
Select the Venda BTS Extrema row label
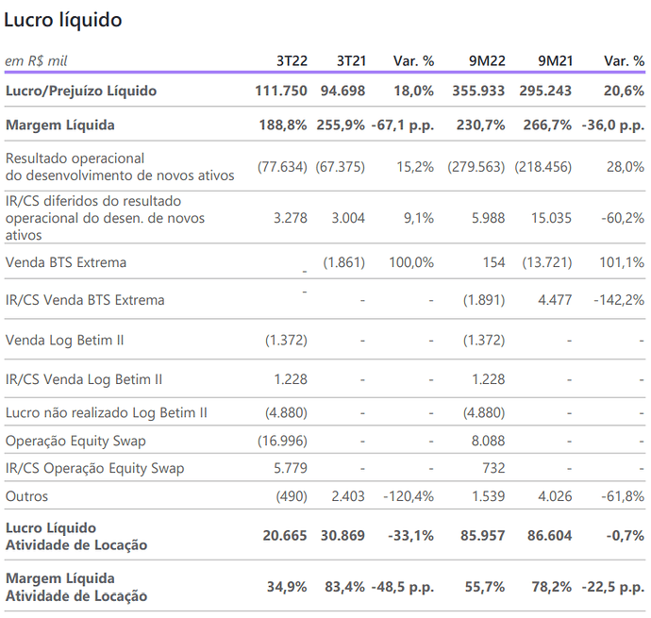(66, 262)
